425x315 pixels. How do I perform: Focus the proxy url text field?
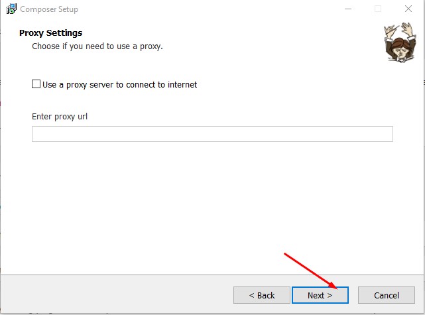click(x=212, y=134)
